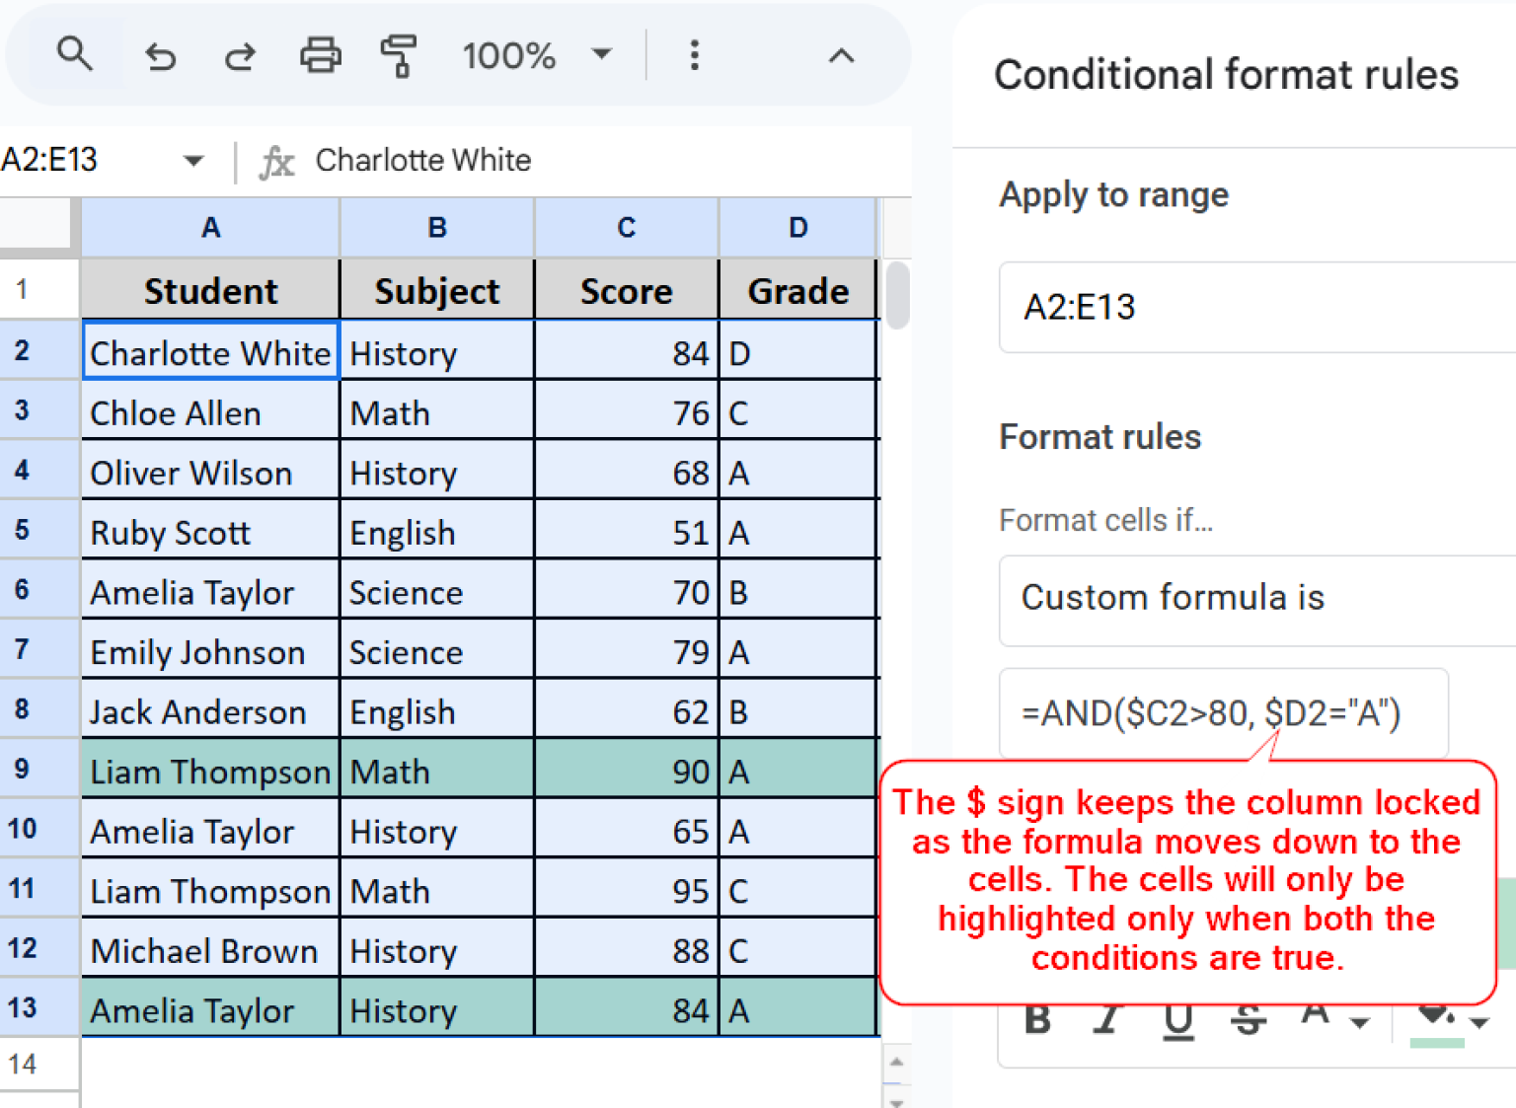Click the three-dot More options icon
The image size is (1516, 1108).
click(x=695, y=56)
